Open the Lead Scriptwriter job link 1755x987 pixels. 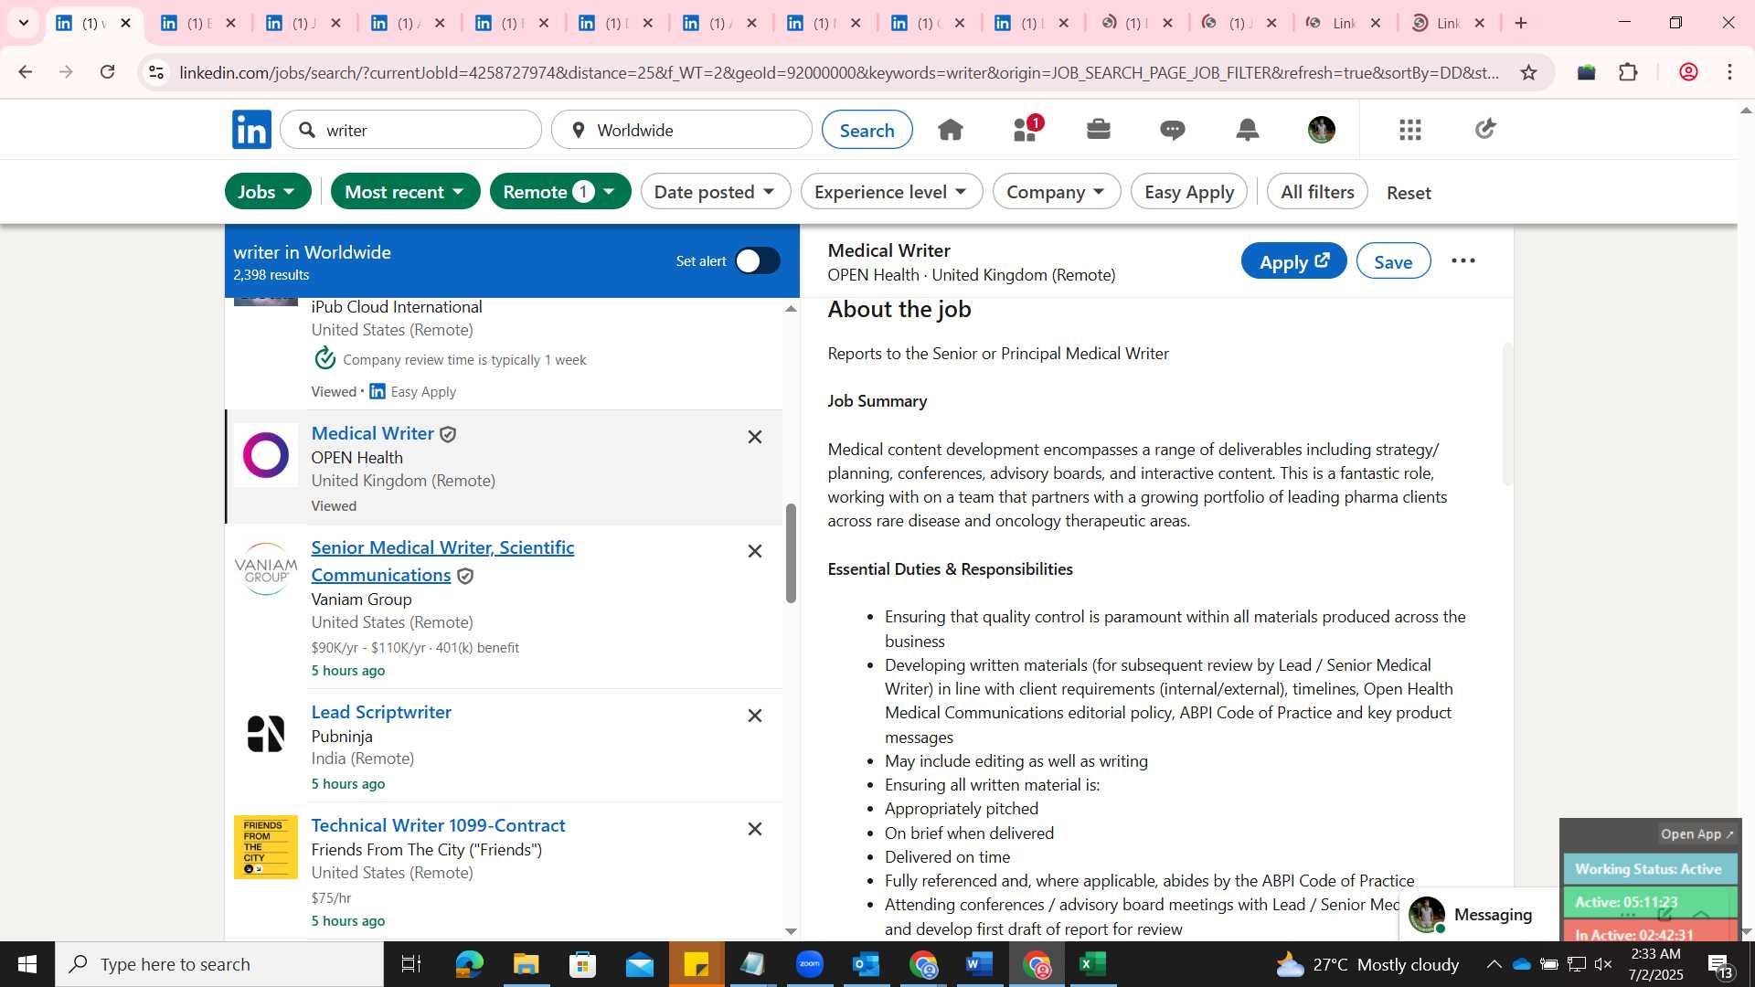(381, 712)
